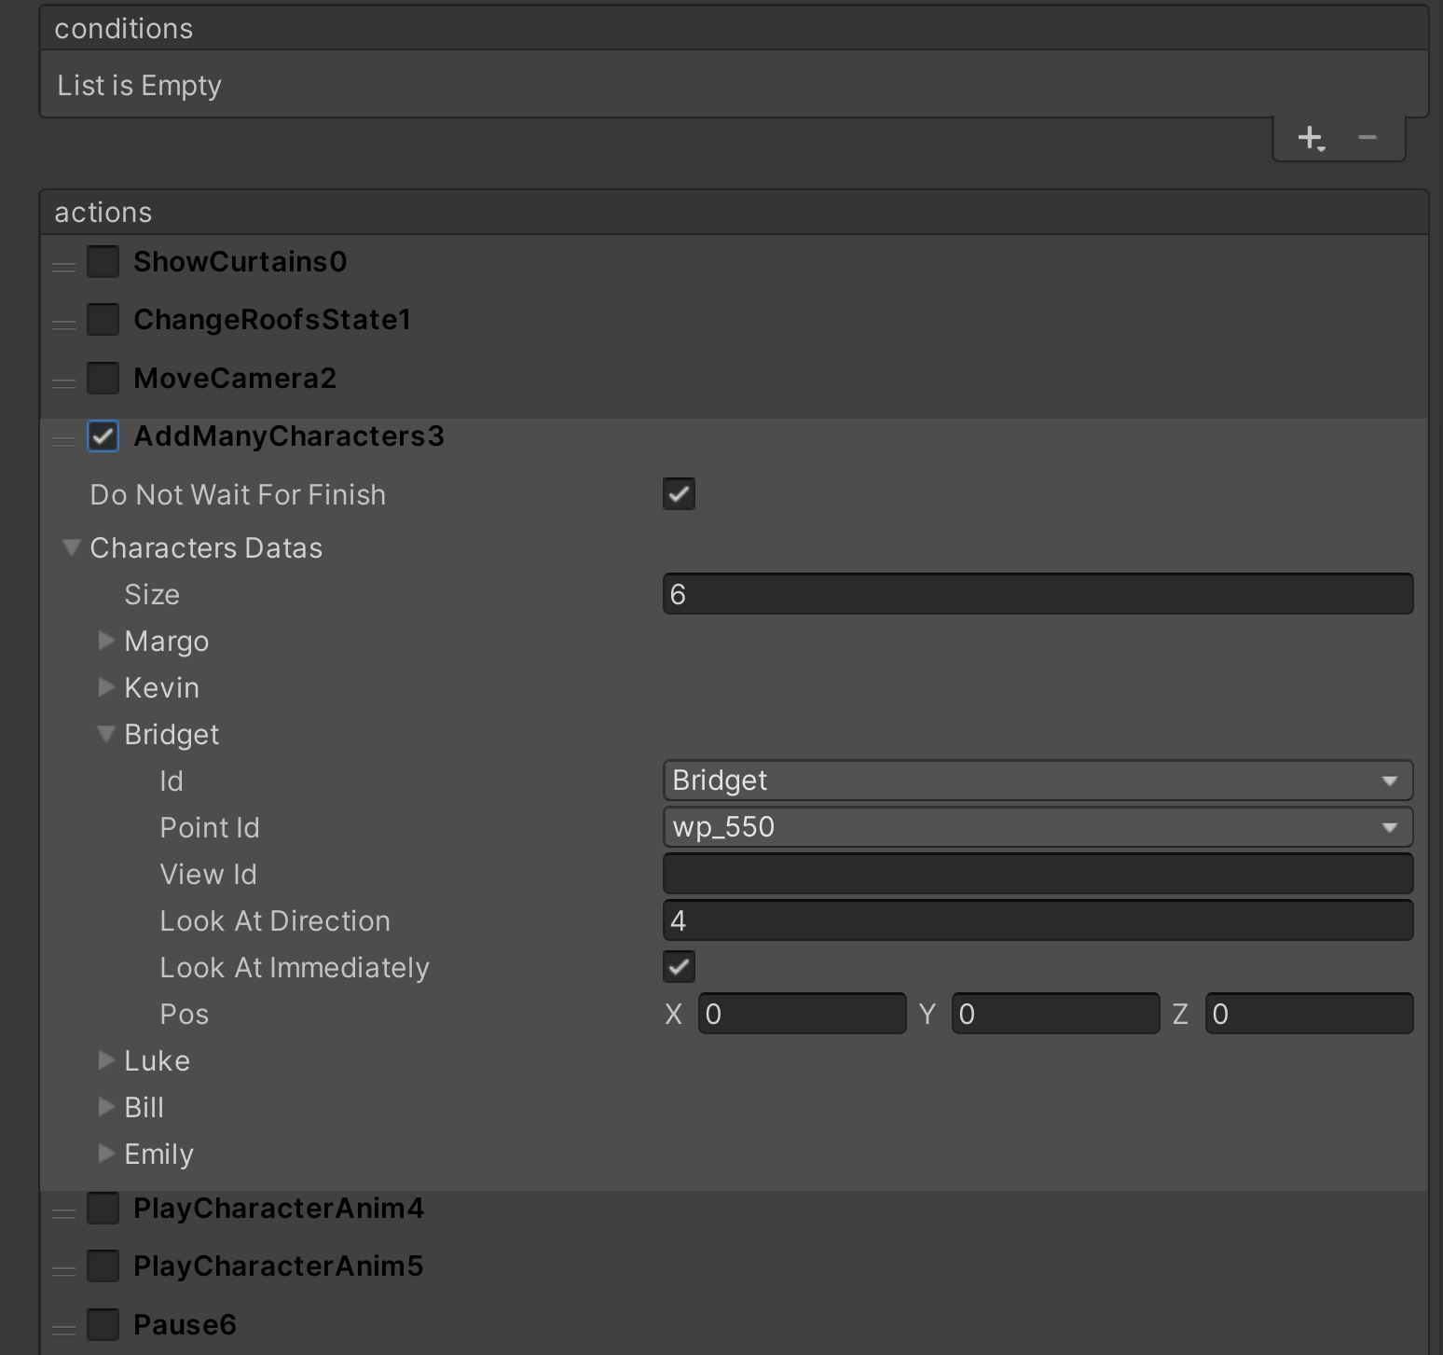Enable the ChangeRoofsState1 checkbox

point(103,319)
